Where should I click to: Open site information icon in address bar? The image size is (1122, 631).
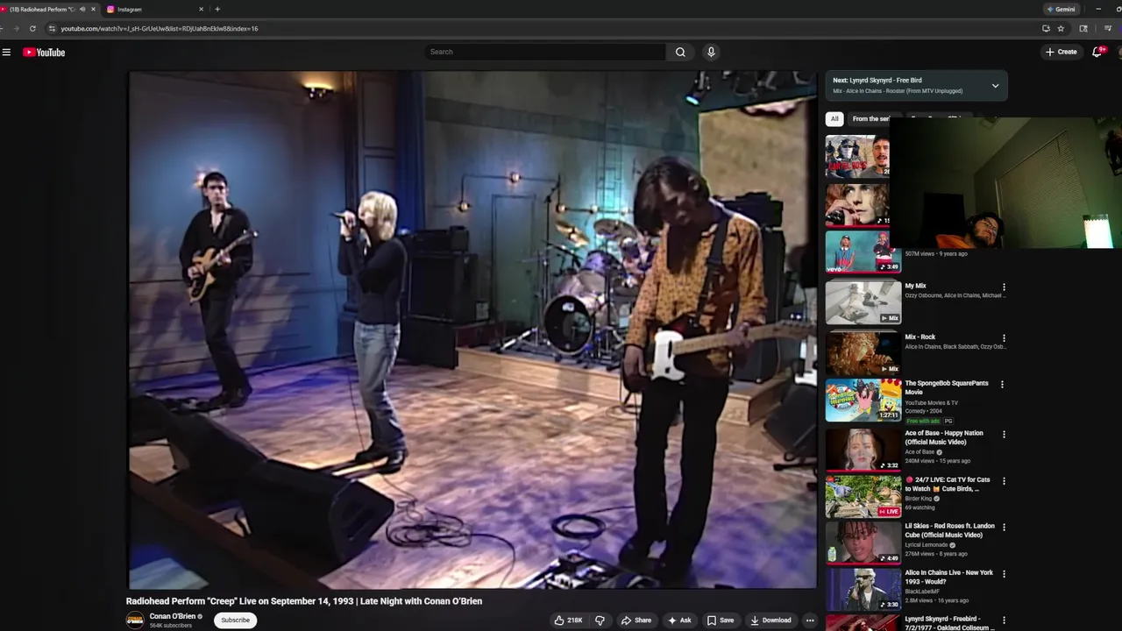tap(52, 28)
